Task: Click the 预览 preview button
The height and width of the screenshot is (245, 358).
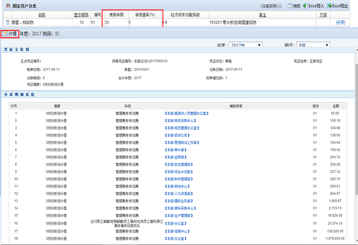Action: [294, 6]
